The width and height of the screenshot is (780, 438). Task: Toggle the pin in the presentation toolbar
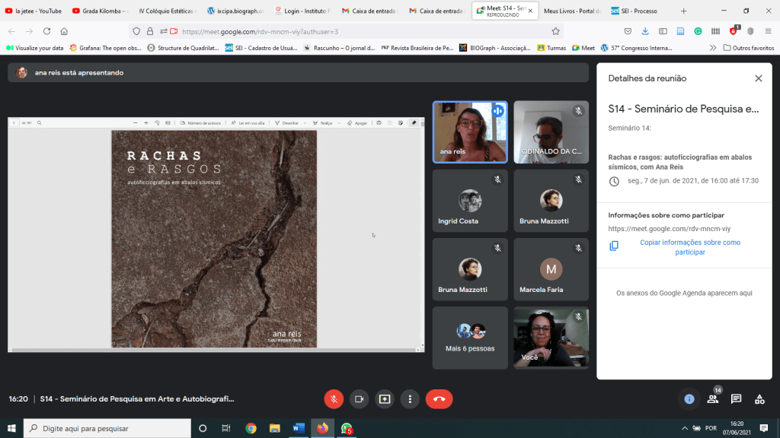(414, 122)
